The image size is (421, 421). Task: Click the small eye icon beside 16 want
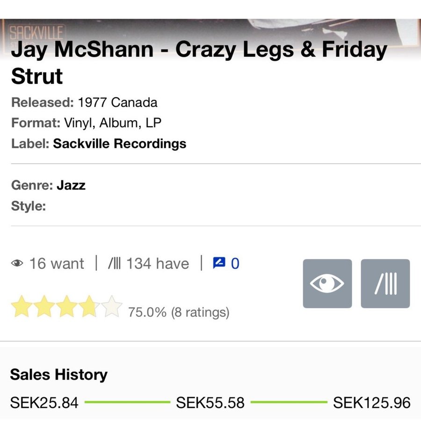coord(17,263)
